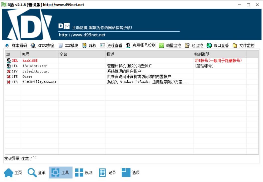Image resolution: width=263 pixels, height=182 pixels.
Task: Open the 规则 rules section
Action: click(x=84, y=173)
